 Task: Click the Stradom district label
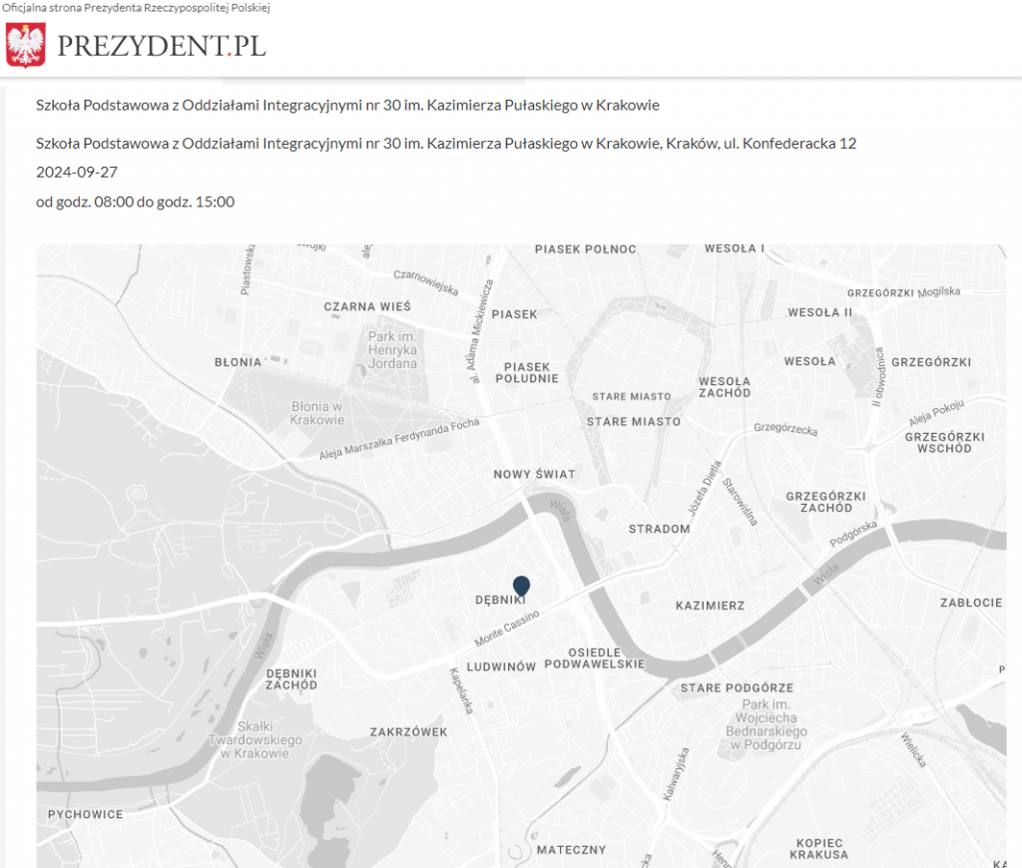(659, 529)
